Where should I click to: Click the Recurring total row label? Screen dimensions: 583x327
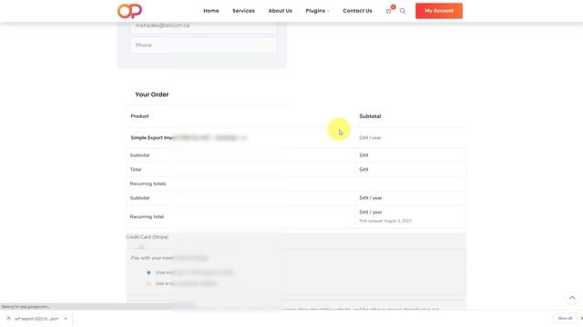tap(147, 216)
